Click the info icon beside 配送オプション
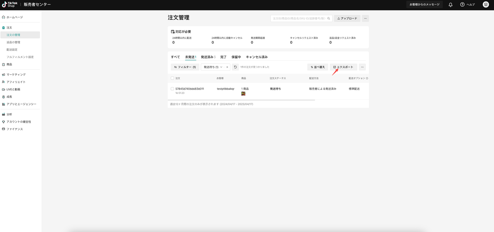 [367, 78]
